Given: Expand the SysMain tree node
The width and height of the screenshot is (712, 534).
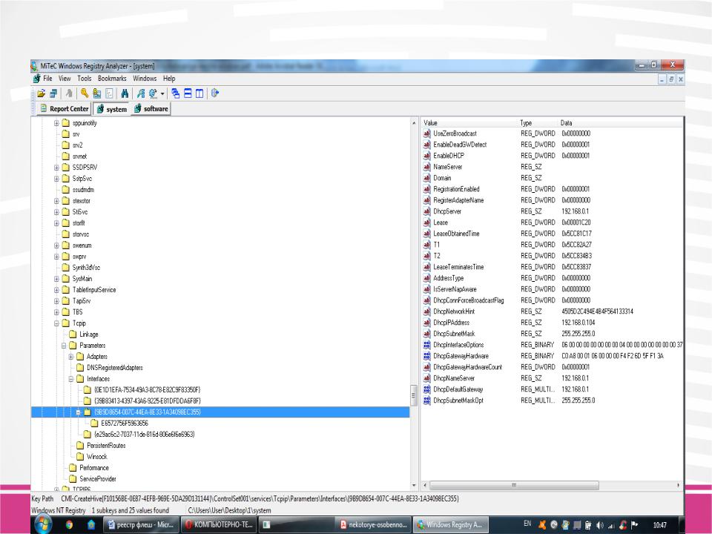Looking at the screenshot, I should tap(57, 279).
